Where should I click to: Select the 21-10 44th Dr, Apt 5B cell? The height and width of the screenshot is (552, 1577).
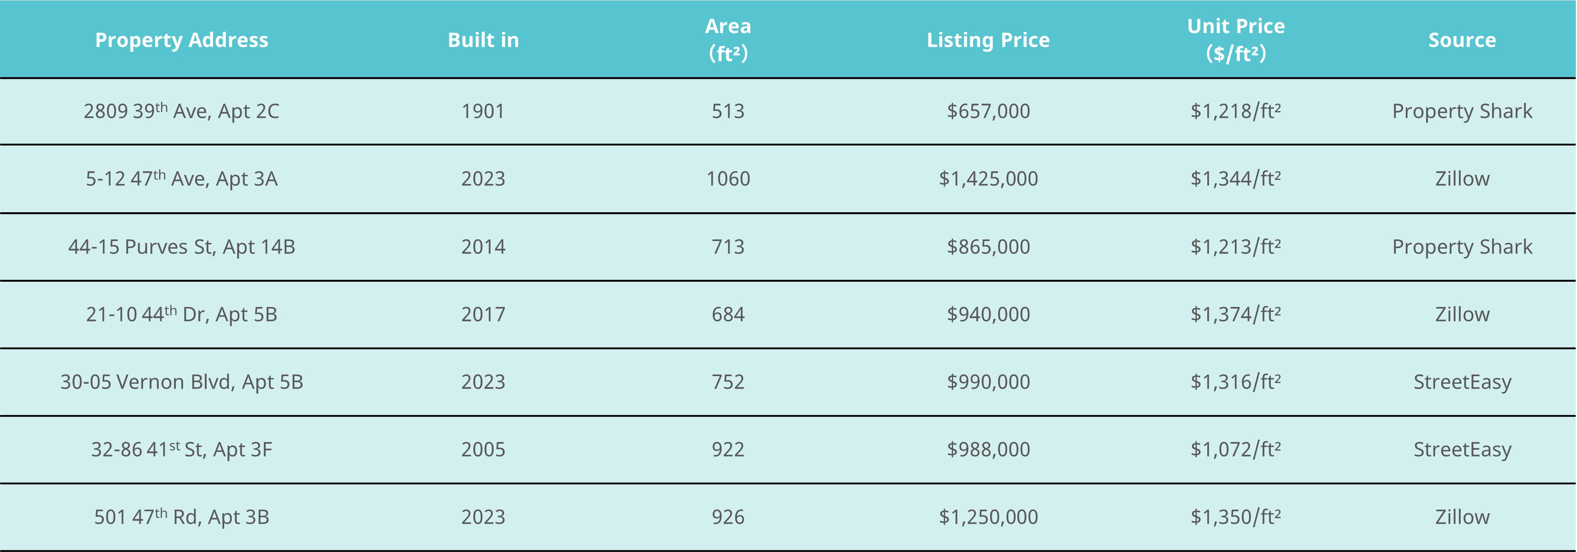coord(181,314)
